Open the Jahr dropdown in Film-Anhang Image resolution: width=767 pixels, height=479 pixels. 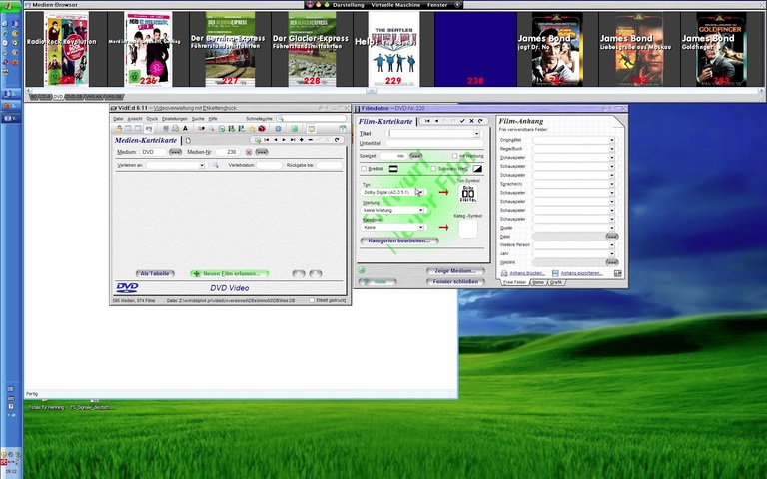point(611,254)
